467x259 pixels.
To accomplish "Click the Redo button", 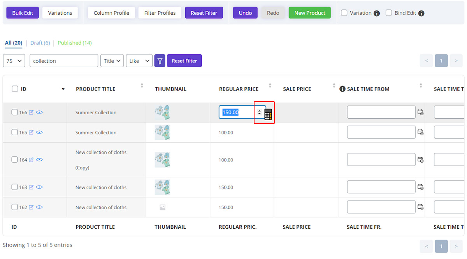I will [273, 13].
